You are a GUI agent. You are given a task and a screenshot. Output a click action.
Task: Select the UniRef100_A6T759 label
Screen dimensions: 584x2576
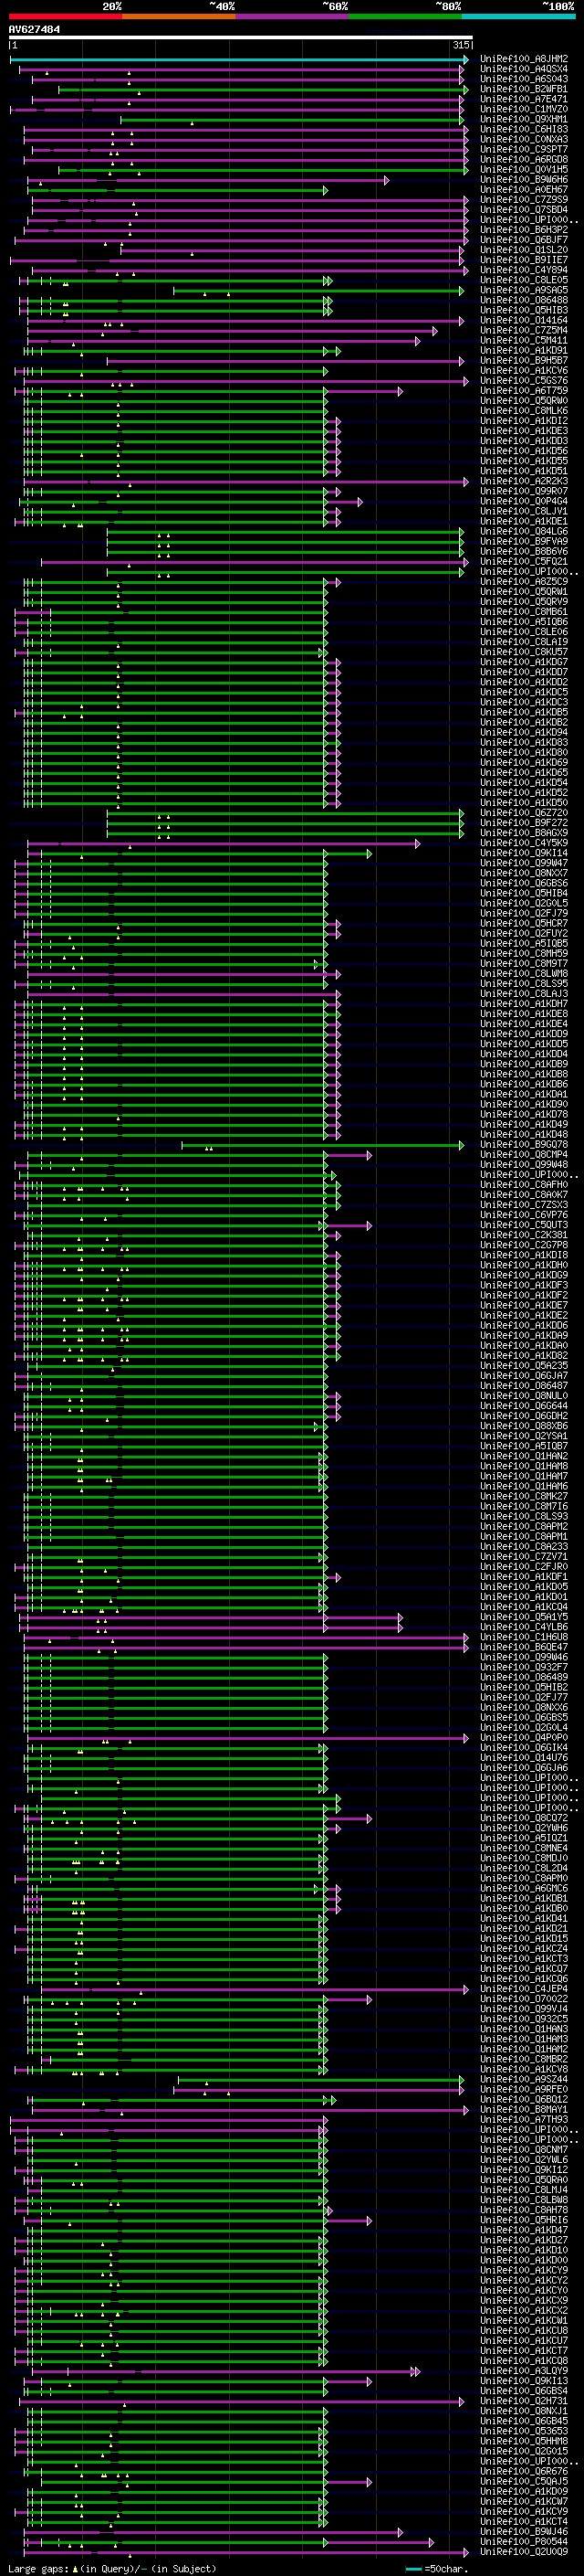(524, 390)
